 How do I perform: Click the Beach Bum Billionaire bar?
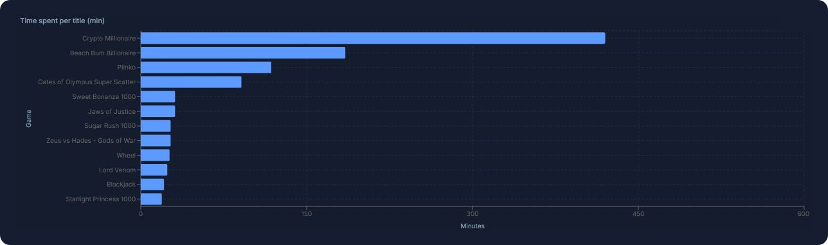[x=243, y=53]
